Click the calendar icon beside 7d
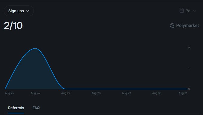This screenshot has height=115, width=203. (182, 11)
